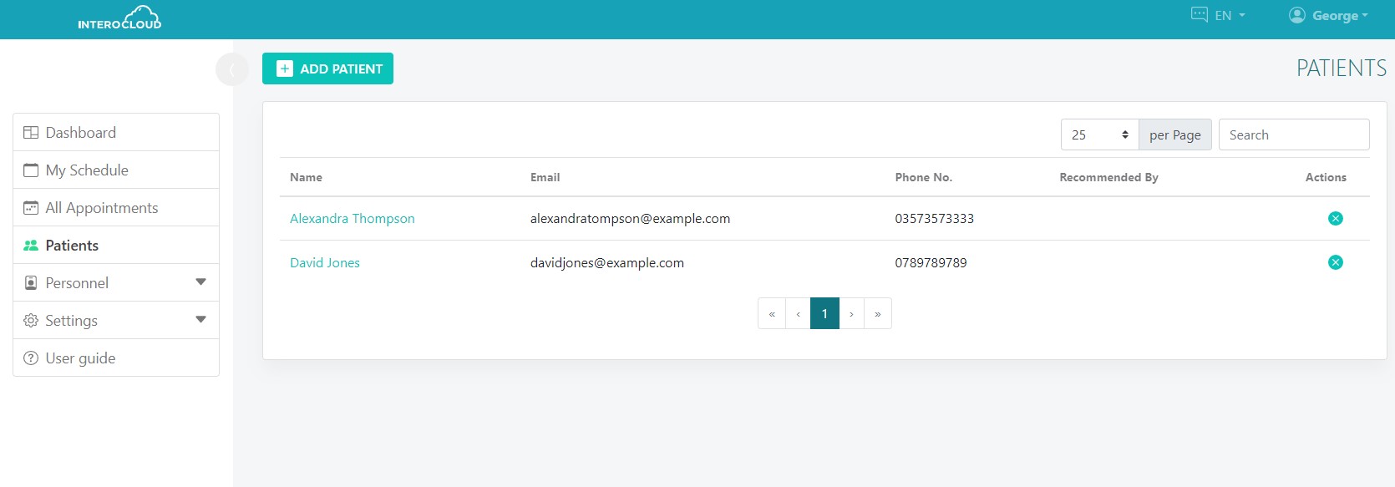Collapse the sidebar with arrow button

coord(231,69)
